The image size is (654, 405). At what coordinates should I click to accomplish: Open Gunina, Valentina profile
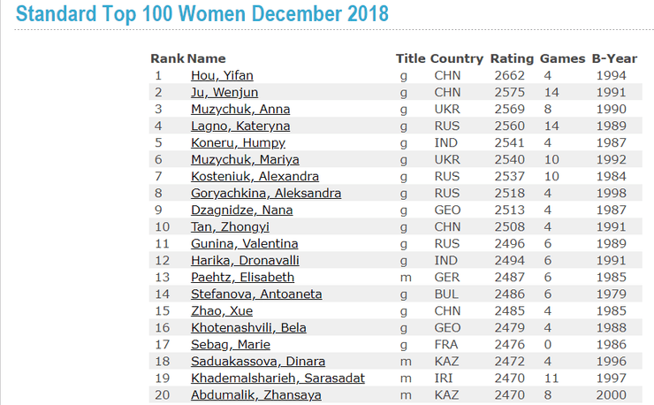pos(244,244)
